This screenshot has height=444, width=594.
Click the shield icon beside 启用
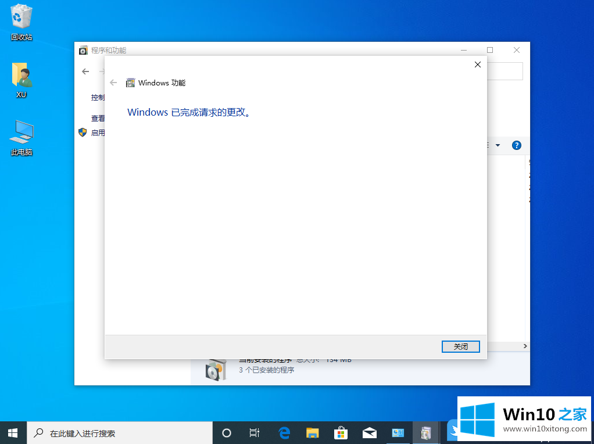(x=82, y=133)
